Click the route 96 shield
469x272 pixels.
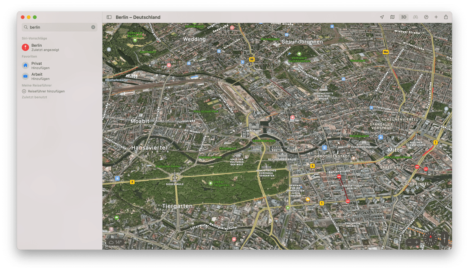(252, 59)
